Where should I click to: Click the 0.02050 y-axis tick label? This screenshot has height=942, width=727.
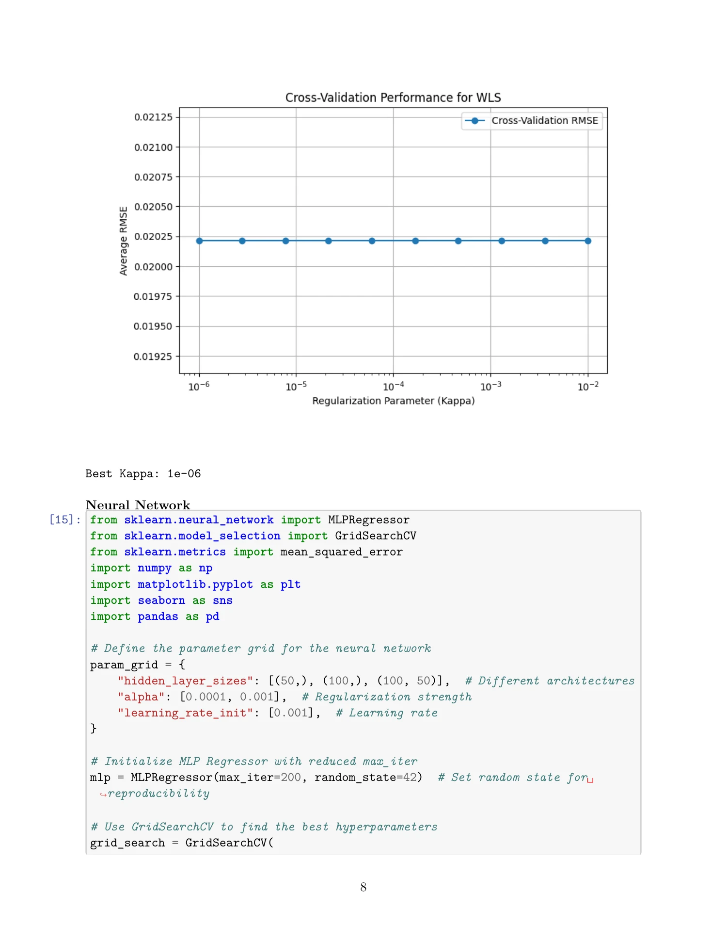click(153, 207)
